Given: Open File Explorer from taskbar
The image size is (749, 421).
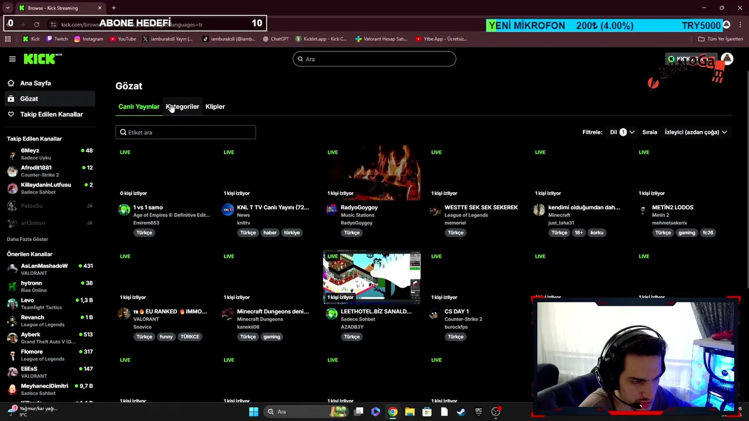Looking at the screenshot, I should 410,412.
